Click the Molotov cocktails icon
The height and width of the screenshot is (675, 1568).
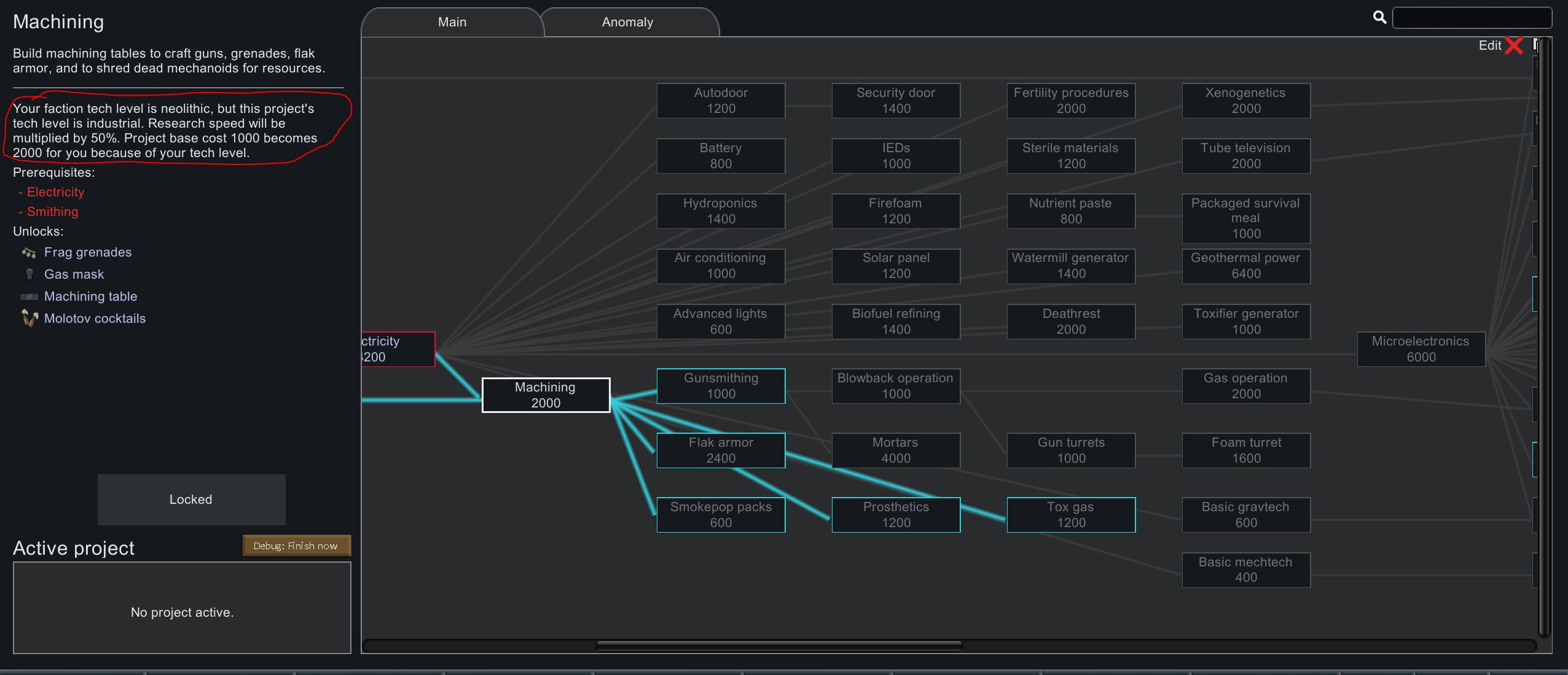coord(29,318)
